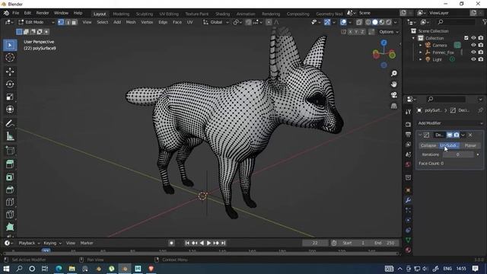Image resolution: width=487 pixels, height=274 pixels.
Task: Select the Bevel tool
Action: coord(10,190)
